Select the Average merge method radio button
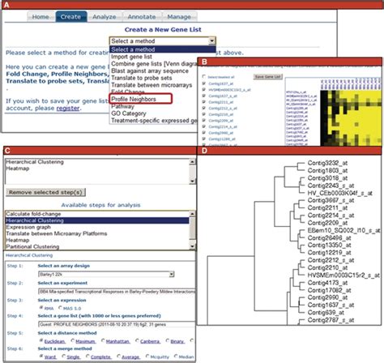The image size is (384, 363). tap(118, 356)
